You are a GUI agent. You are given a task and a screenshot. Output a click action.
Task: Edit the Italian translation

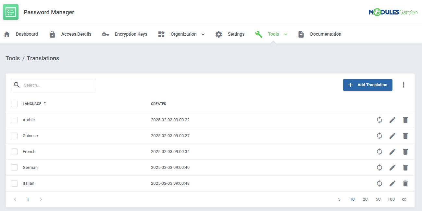(x=392, y=183)
